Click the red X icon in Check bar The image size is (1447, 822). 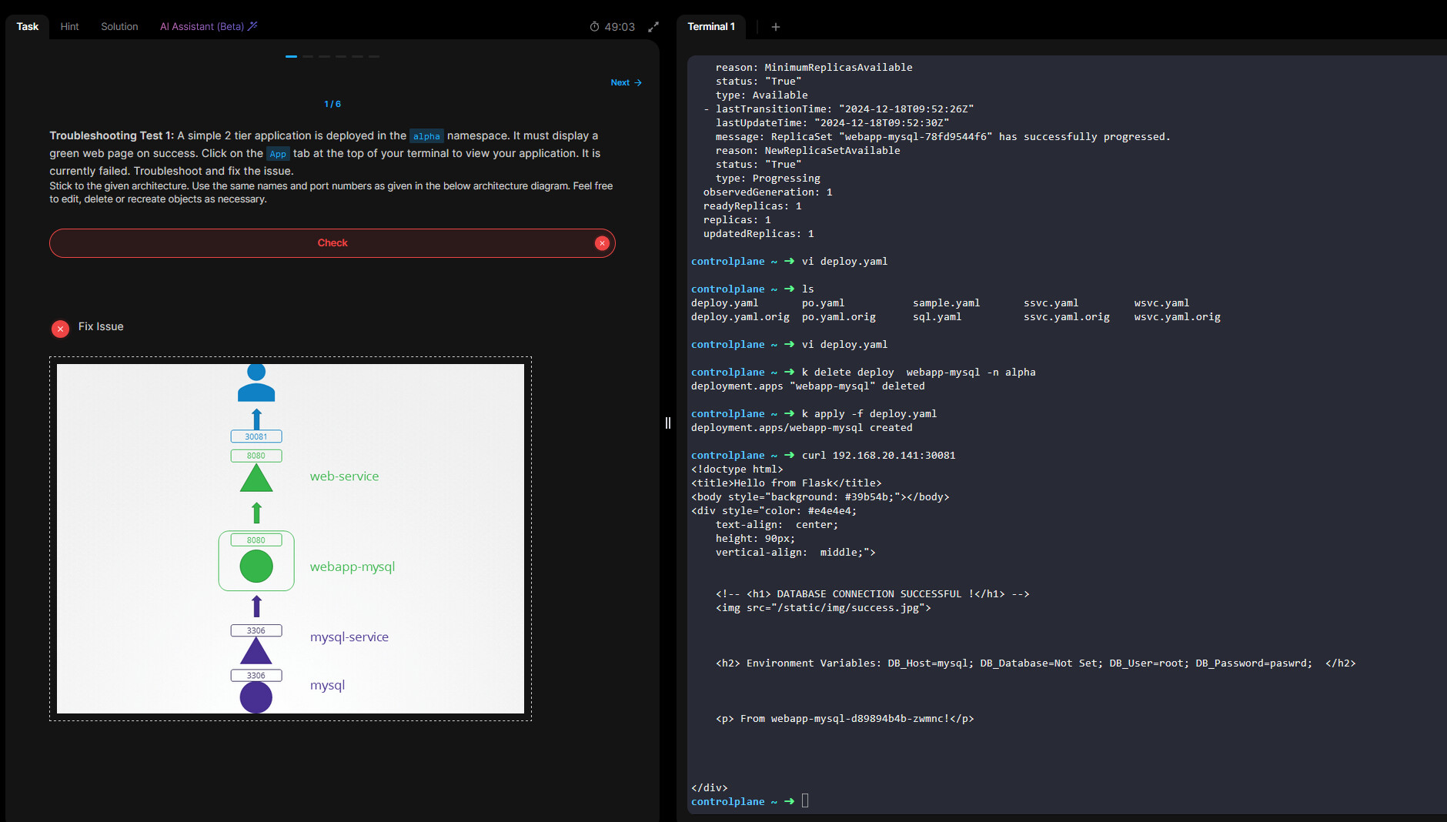pyautogui.click(x=602, y=243)
